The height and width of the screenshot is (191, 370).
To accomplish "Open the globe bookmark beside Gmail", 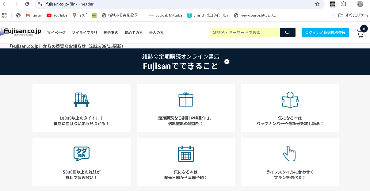I will click(x=18, y=15).
